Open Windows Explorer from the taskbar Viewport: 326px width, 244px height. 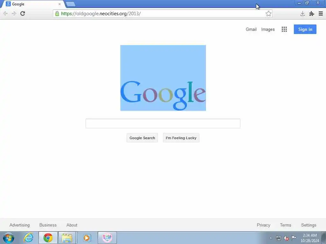point(67,238)
